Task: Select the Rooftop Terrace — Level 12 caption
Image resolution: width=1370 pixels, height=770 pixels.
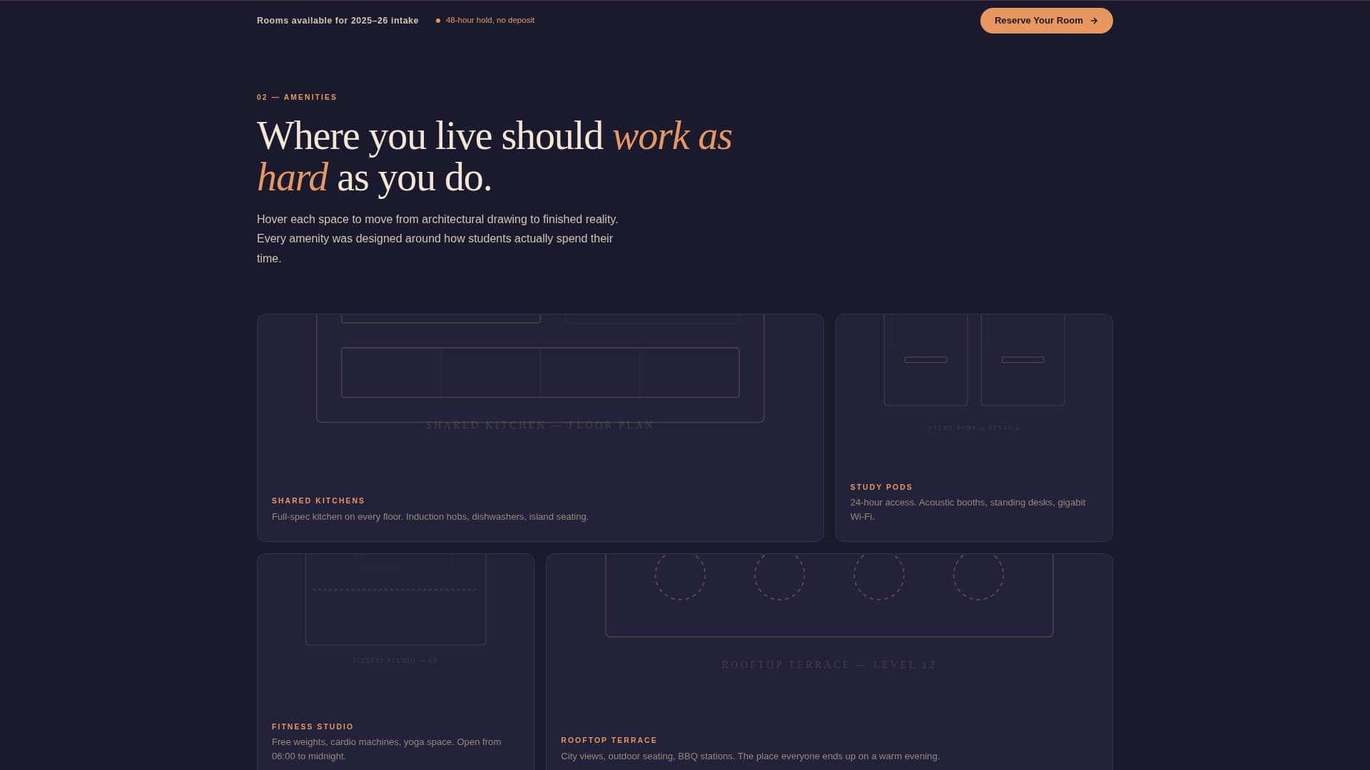Action: click(828, 664)
